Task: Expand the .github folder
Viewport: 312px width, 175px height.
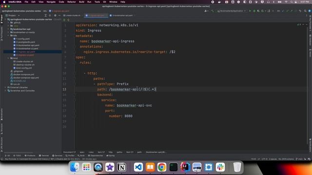Action: click(x=8, y=23)
